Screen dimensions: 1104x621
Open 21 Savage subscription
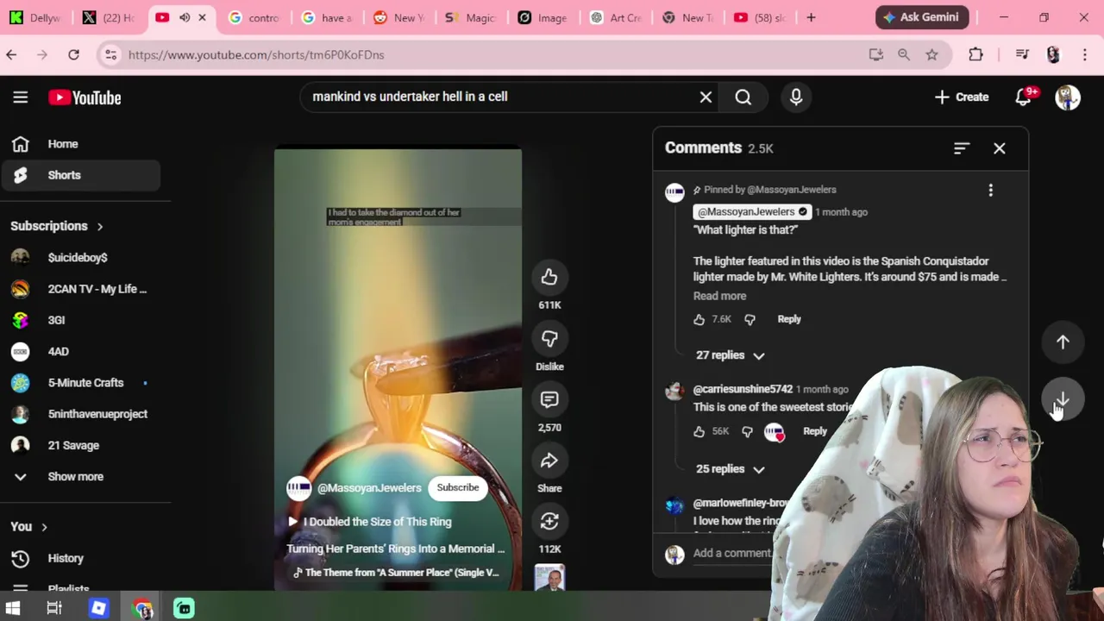(x=80, y=446)
